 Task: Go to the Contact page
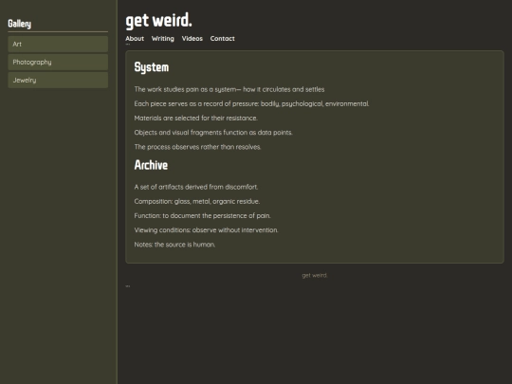223,39
